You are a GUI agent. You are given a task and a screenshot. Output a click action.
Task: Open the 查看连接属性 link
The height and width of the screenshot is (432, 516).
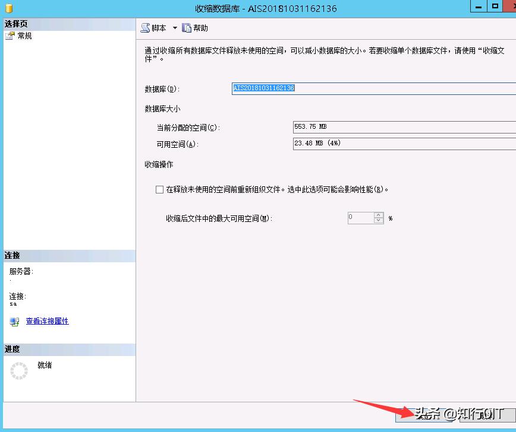coord(46,321)
